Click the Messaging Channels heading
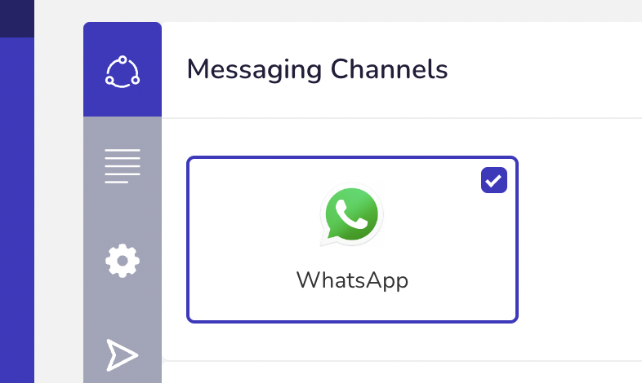The image size is (642, 383). point(317,69)
